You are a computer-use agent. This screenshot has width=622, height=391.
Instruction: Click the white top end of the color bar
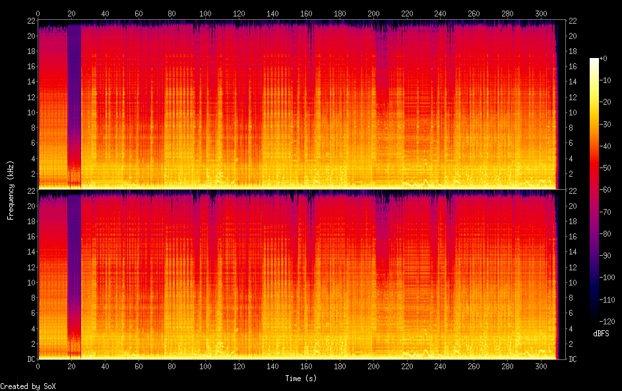pyautogui.click(x=594, y=60)
